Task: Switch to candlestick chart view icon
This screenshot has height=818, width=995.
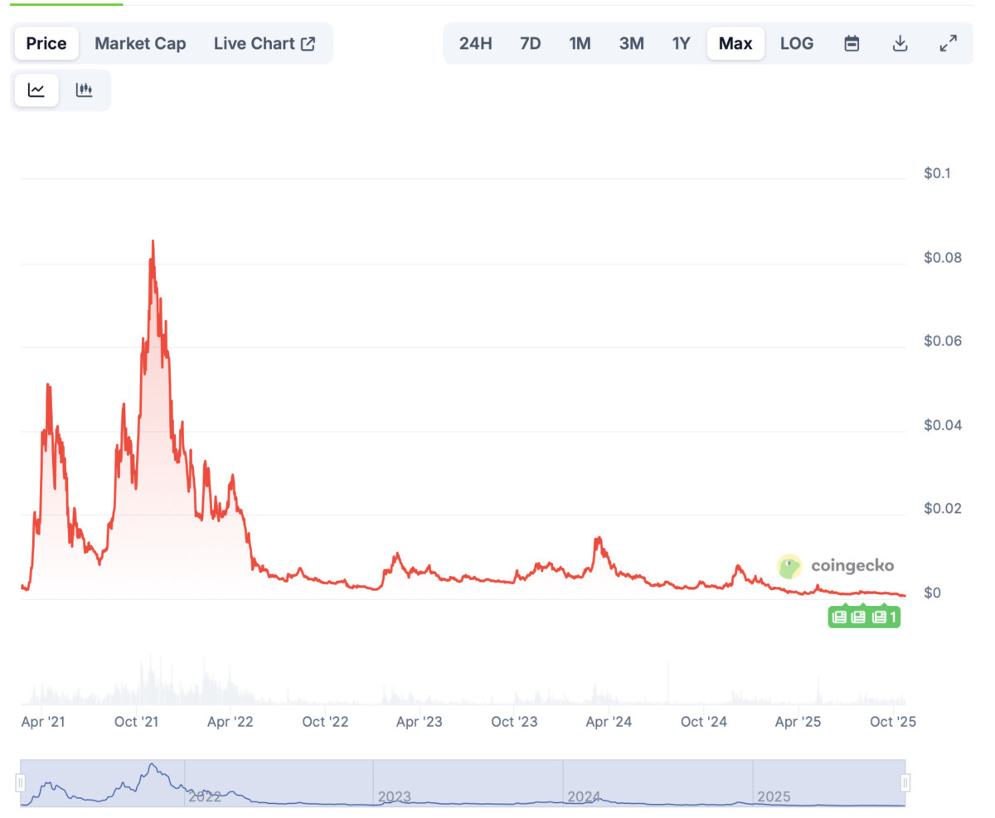Action: [84, 90]
